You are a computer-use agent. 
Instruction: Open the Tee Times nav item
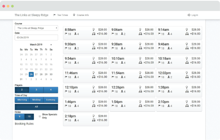(60, 15)
